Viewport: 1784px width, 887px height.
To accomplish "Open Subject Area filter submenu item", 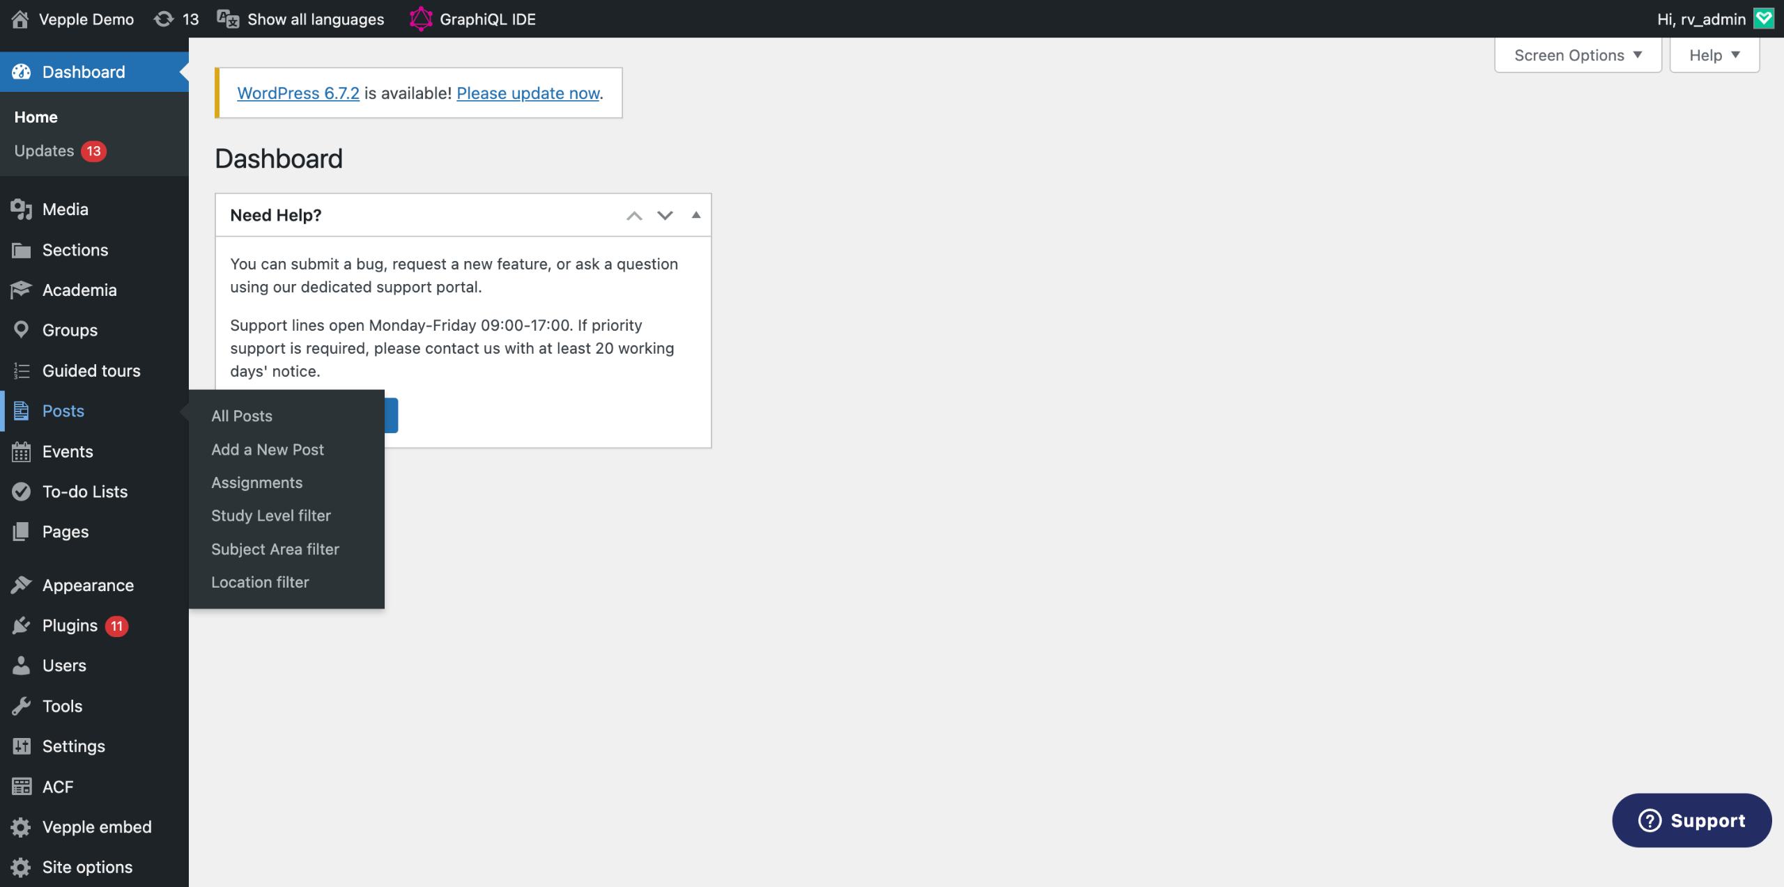I will pyautogui.click(x=275, y=549).
